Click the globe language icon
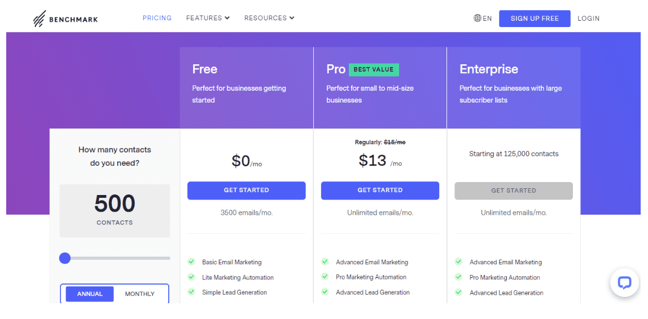The height and width of the screenshot is (319, 648). pos(478,18)
